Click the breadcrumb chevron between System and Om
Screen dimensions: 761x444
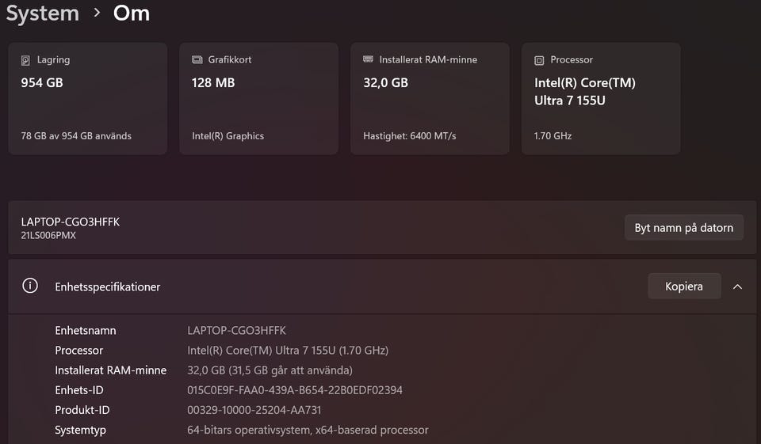[97, 13]
